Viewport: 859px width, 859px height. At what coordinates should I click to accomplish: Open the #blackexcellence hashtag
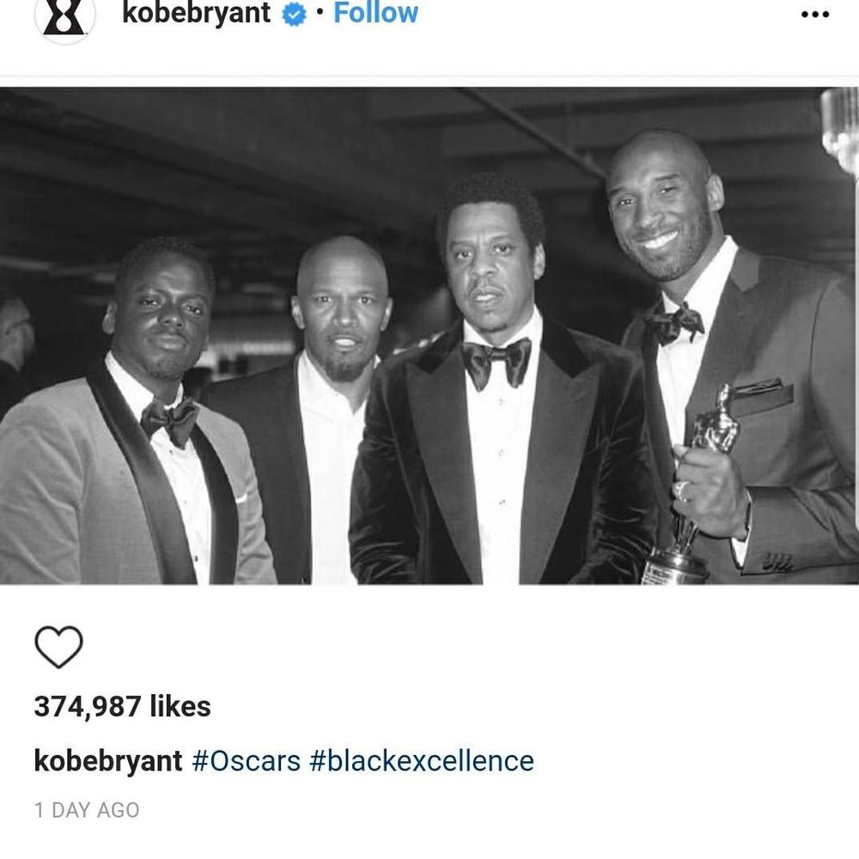421,761
